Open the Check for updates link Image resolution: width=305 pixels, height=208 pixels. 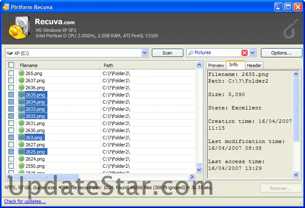click(x=25, y=201)
